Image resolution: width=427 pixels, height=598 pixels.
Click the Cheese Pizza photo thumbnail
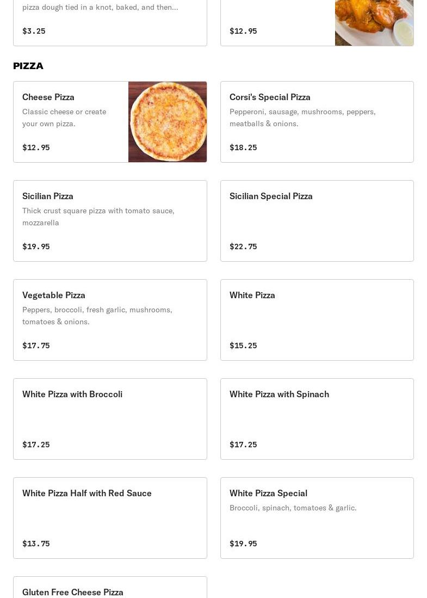(x=168, y=122)
